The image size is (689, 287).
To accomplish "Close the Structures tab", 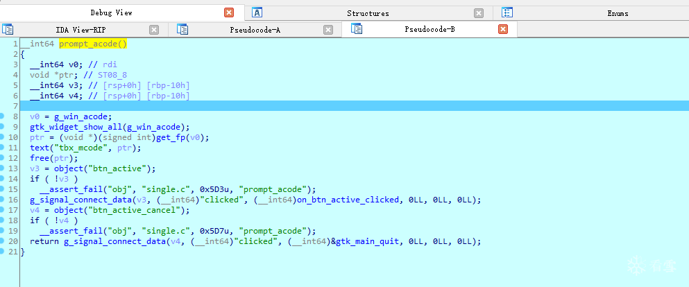I will (479, 13).
